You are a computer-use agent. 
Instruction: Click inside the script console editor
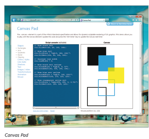[x=56, y=75]
